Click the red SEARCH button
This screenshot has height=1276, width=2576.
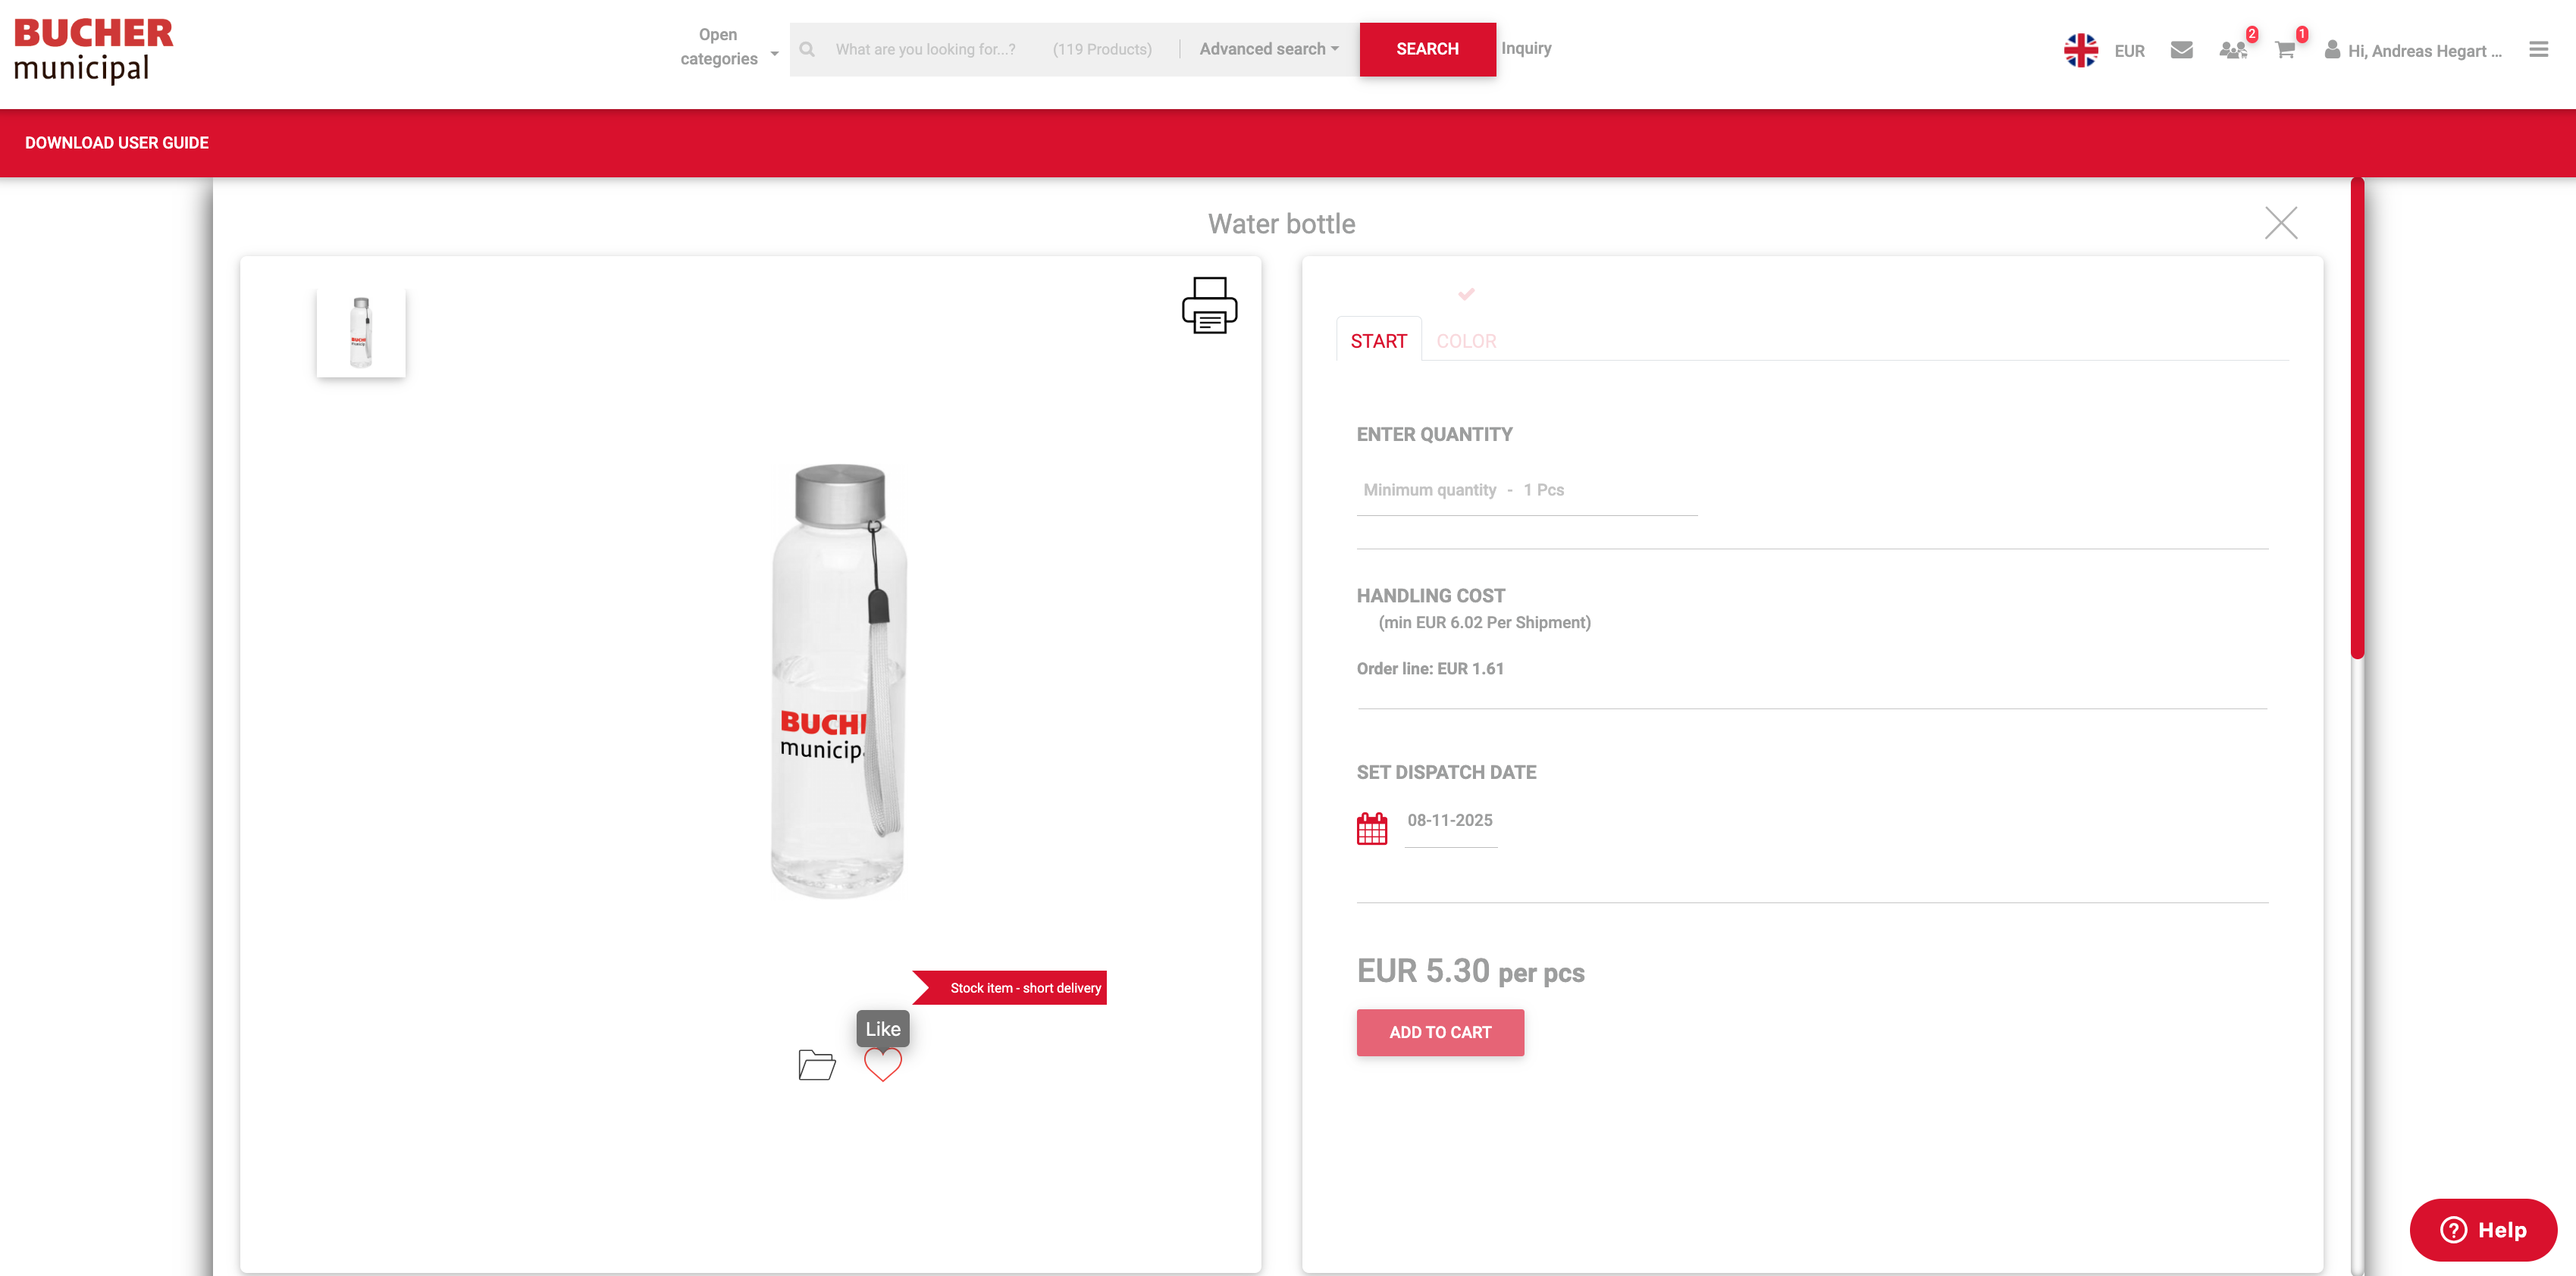tap(1426, 49)
